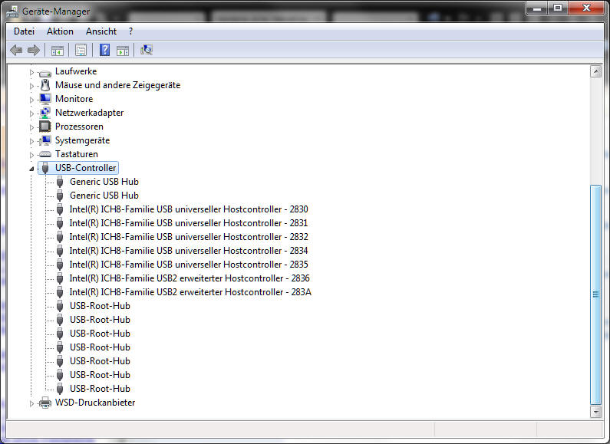This screenshot has width=610, height=444.
Task: Click the Monitore monitor icon
Action: (45, 99)
